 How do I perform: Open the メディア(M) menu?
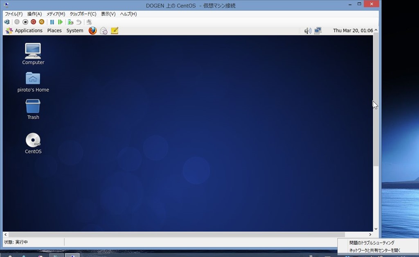[x=56, y=14]
